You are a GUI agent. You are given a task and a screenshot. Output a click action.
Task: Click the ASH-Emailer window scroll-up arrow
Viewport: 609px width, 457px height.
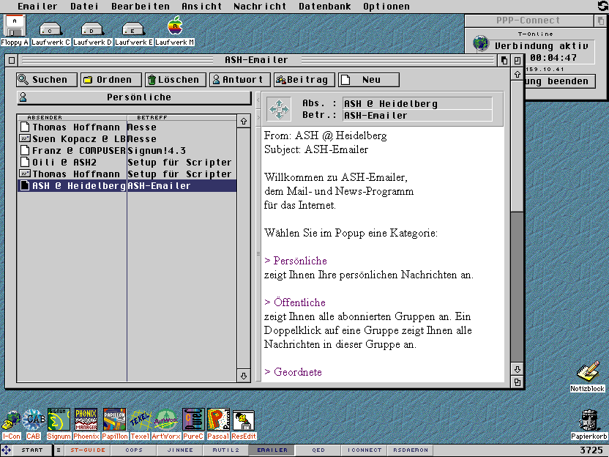point(517,74)
